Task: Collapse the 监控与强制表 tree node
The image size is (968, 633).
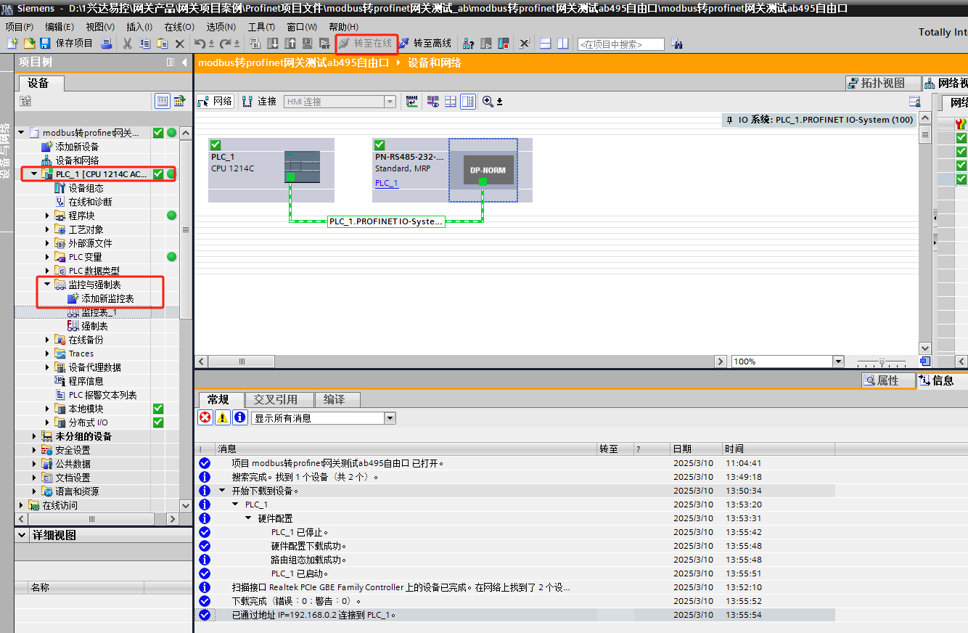Action: tap(48, 285)
